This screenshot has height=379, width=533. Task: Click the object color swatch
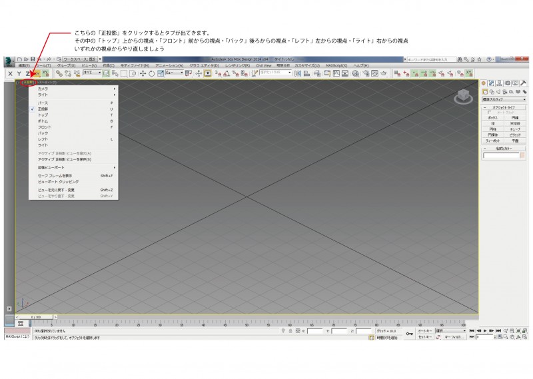(x=522, y=155)
